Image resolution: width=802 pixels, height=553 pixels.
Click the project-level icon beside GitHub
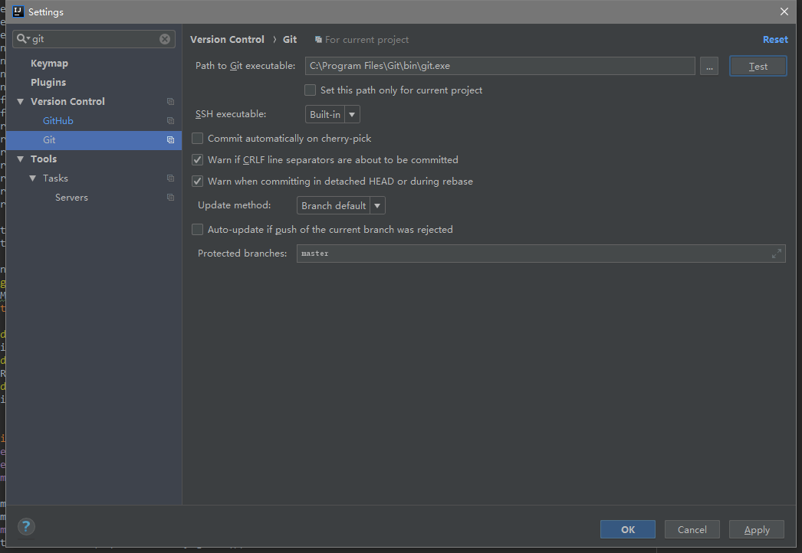170,121
